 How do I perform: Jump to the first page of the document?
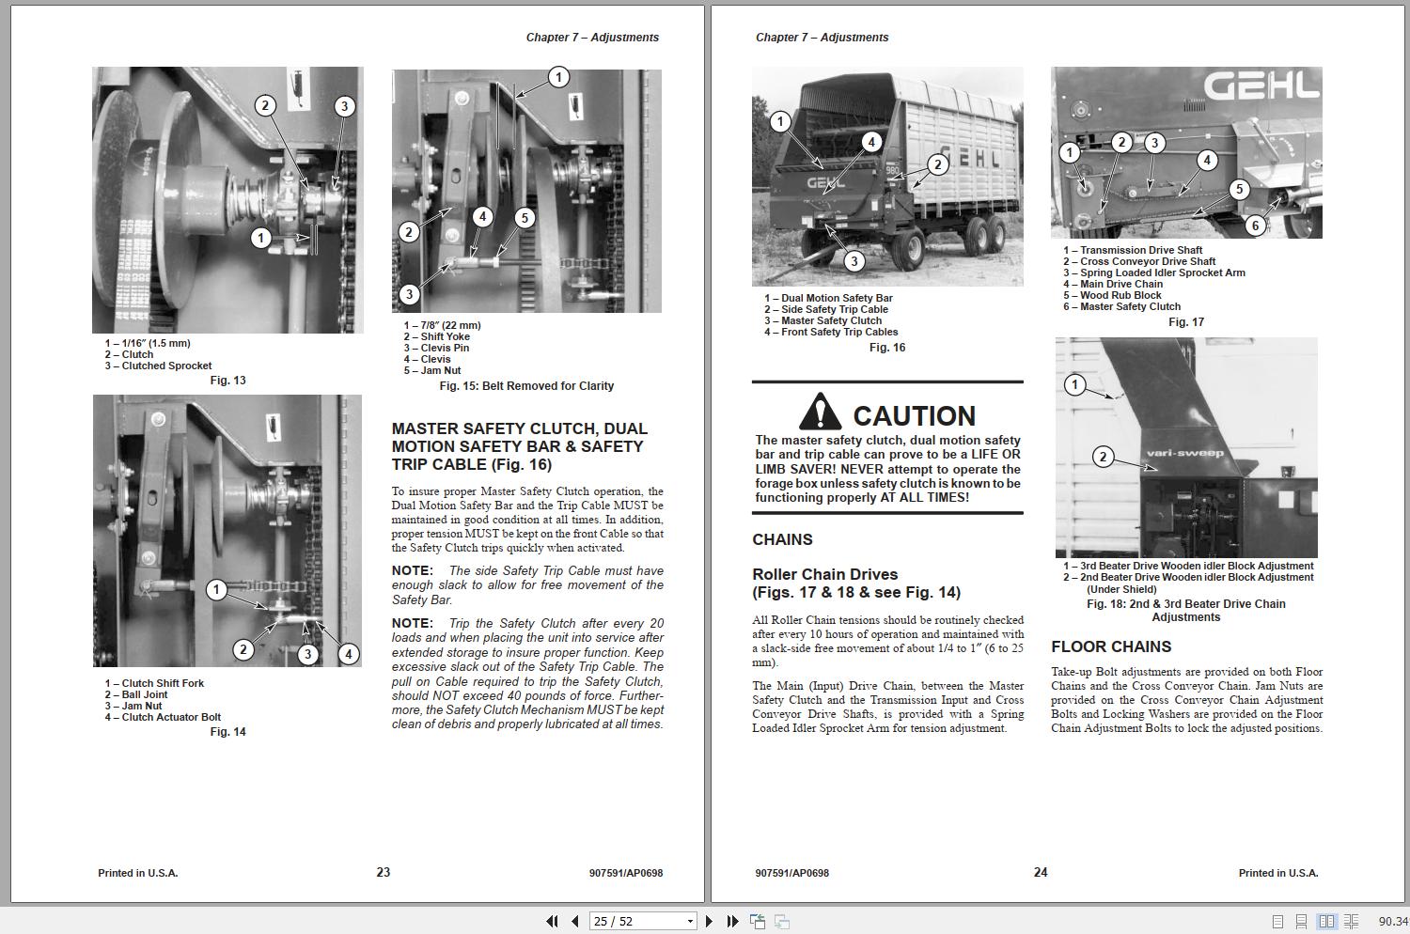coord(554,922)
